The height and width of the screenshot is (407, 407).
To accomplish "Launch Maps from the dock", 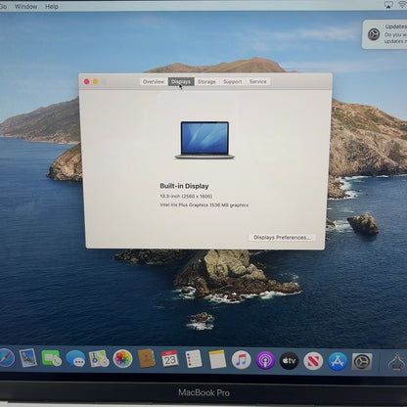I will (x=99, y=359).
